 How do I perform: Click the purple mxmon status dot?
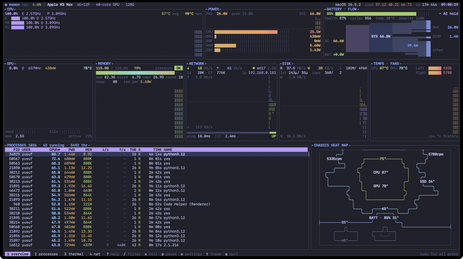point(6,5)
